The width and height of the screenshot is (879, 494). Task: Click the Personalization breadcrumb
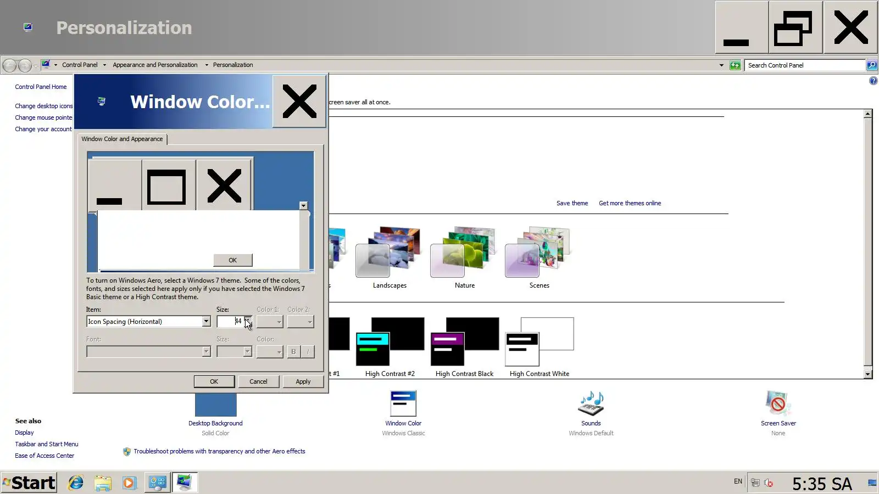(233, 65)
